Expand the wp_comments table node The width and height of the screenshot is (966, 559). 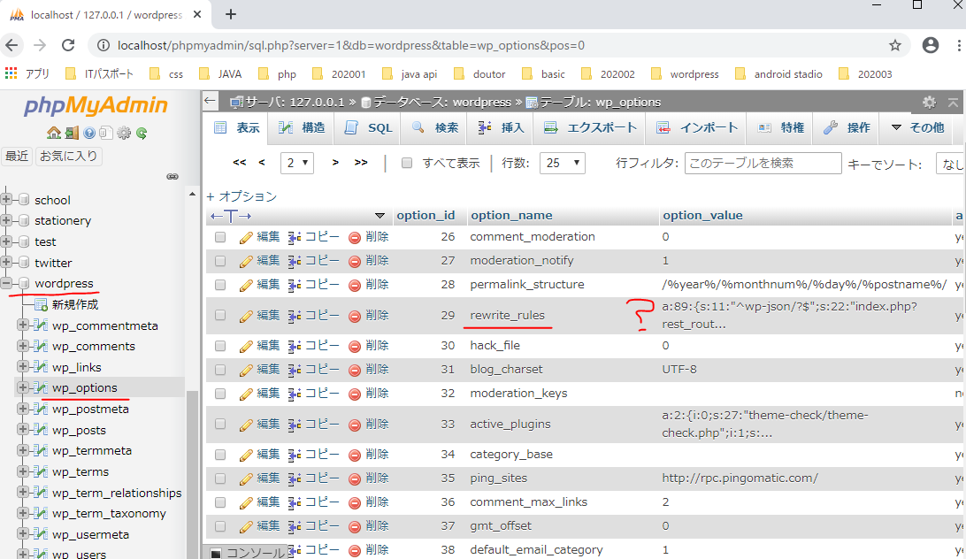tap(23, 346)
